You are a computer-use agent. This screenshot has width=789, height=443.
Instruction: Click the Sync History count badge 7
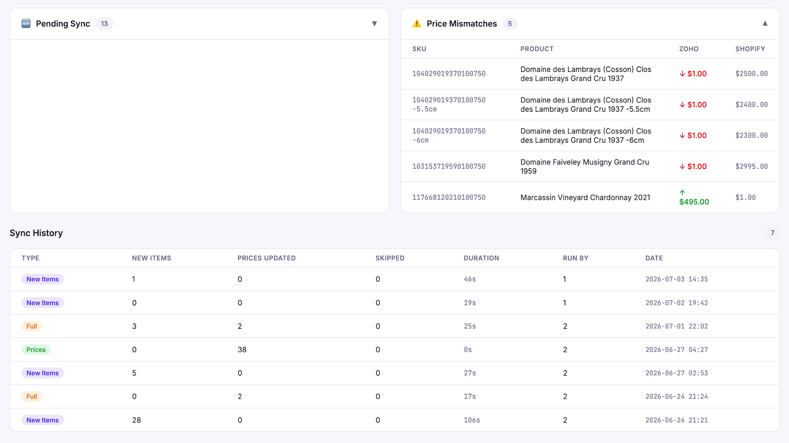[772, 233]
